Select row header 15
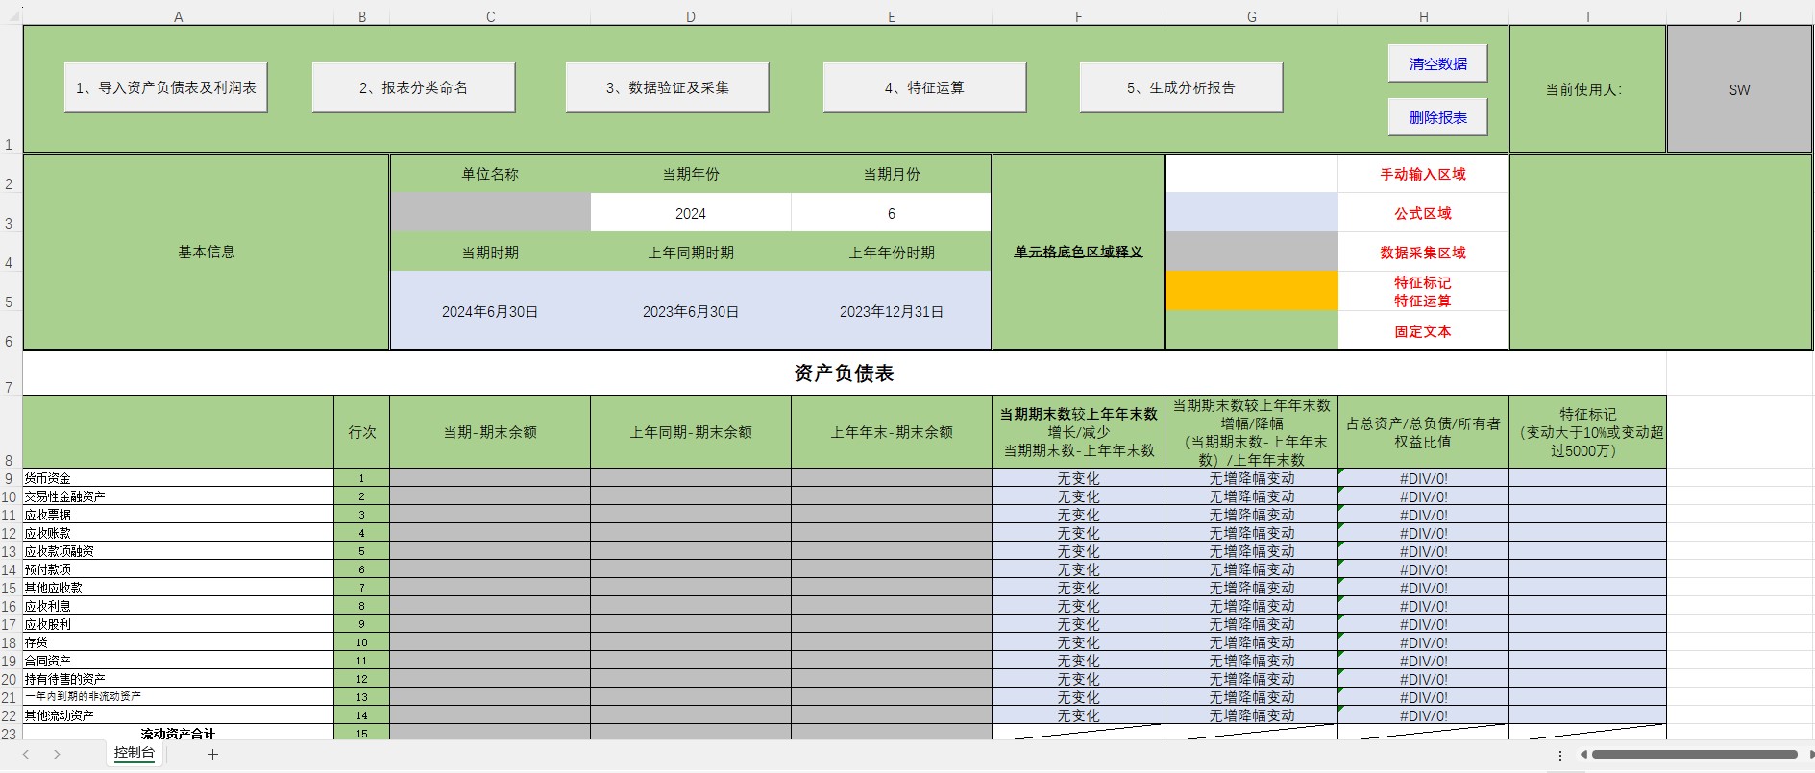 10,588
